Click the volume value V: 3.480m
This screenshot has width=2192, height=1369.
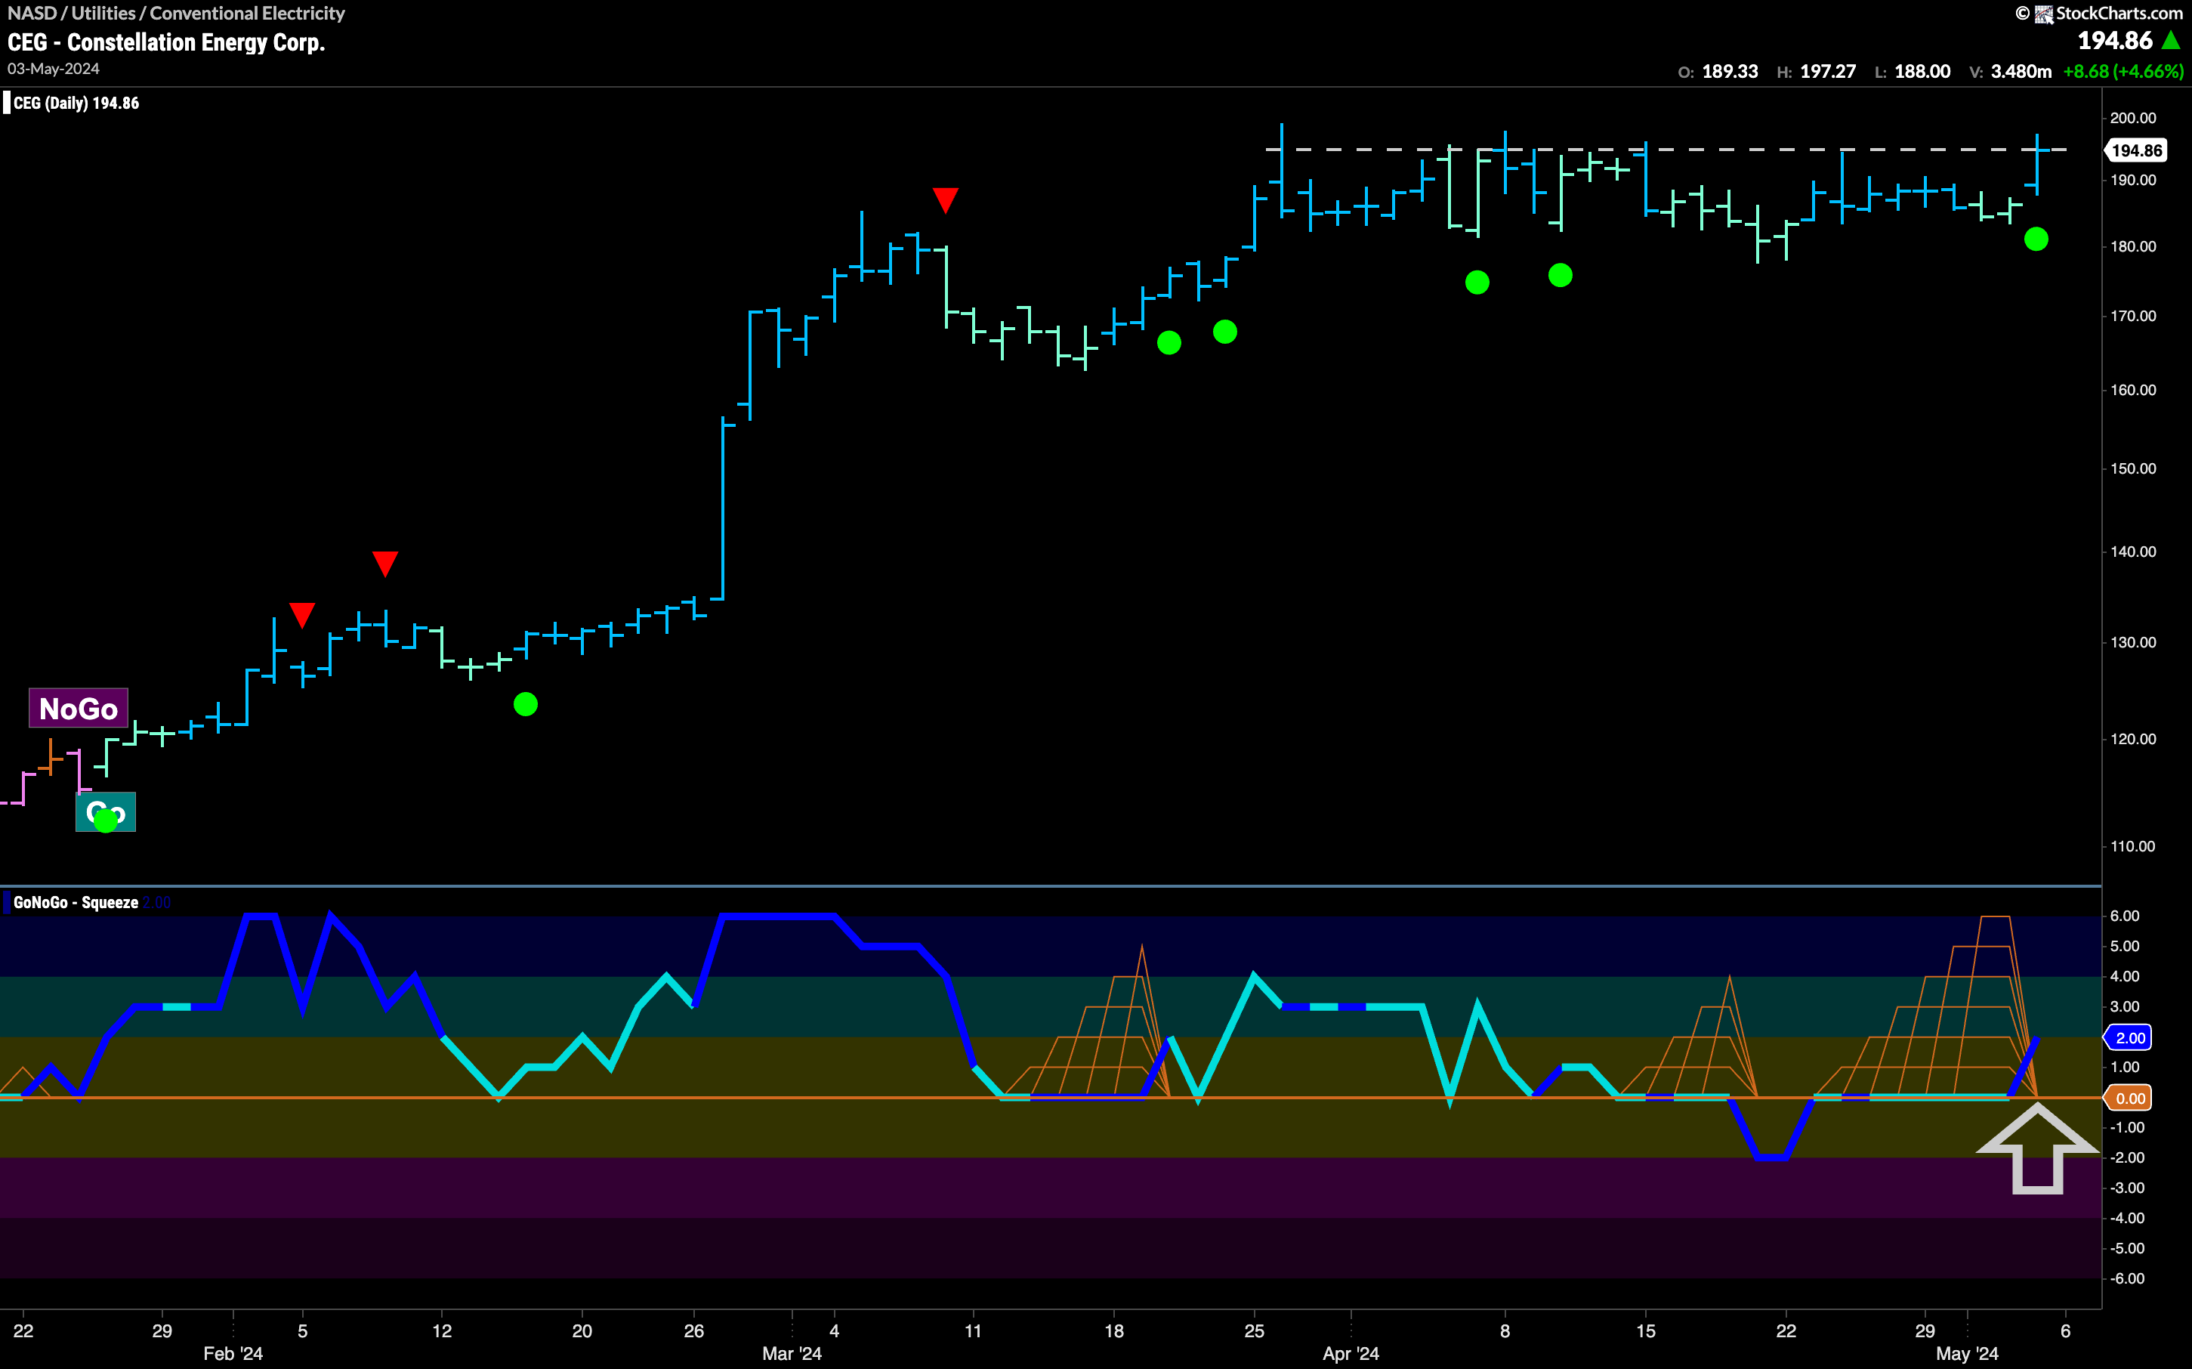(x=2011, y=72)
